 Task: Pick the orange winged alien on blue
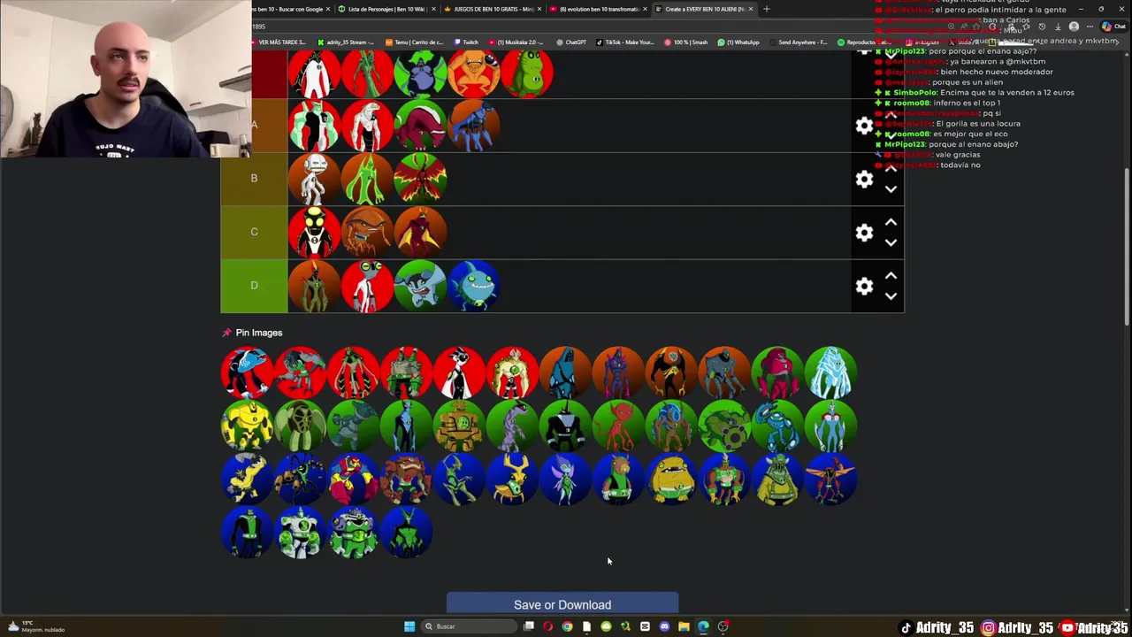point(830,479)
